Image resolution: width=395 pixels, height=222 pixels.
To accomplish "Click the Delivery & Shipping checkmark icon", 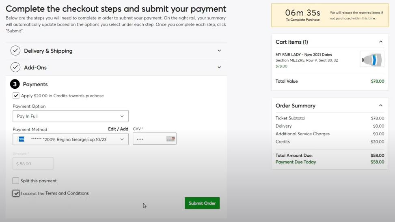I will (15, 51).
